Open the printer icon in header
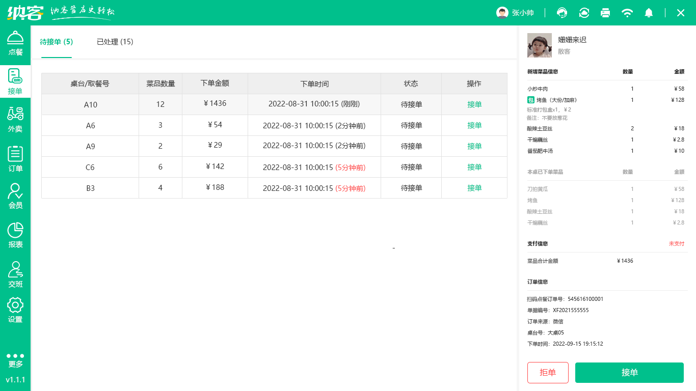The height and width of the screenshot is (391, 696). [x=605, y=13]
